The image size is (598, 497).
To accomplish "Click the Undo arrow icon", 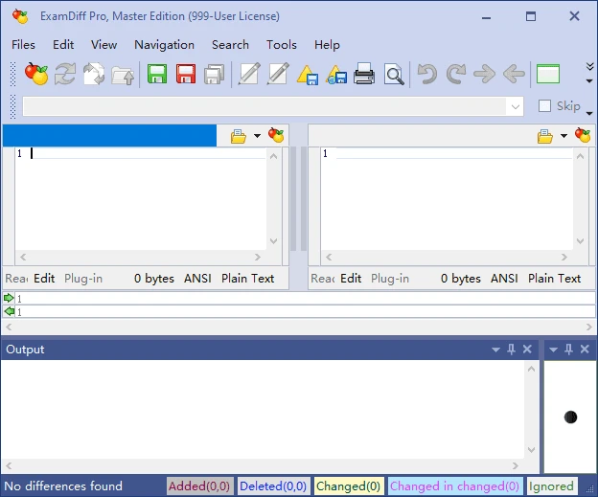I will tap(426, 74).
